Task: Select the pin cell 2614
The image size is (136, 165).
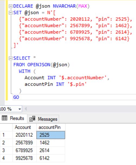Action: [x=51, y=150]
